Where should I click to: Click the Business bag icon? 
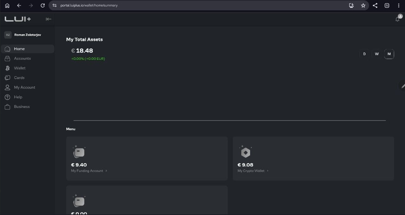click(8, 107)
